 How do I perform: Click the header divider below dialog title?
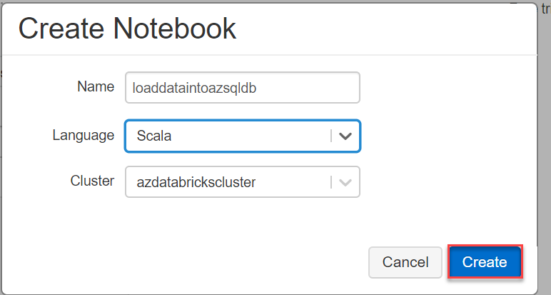point(270,55)
